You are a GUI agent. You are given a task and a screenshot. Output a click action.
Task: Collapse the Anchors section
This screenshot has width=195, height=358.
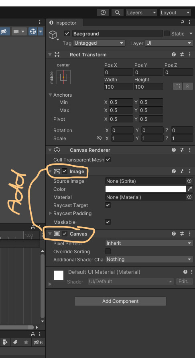tap(51, 95)
